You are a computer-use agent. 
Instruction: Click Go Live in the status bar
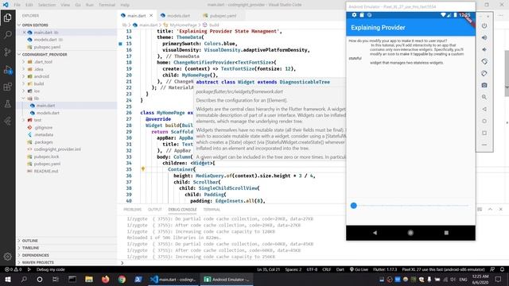click(359, 269)
